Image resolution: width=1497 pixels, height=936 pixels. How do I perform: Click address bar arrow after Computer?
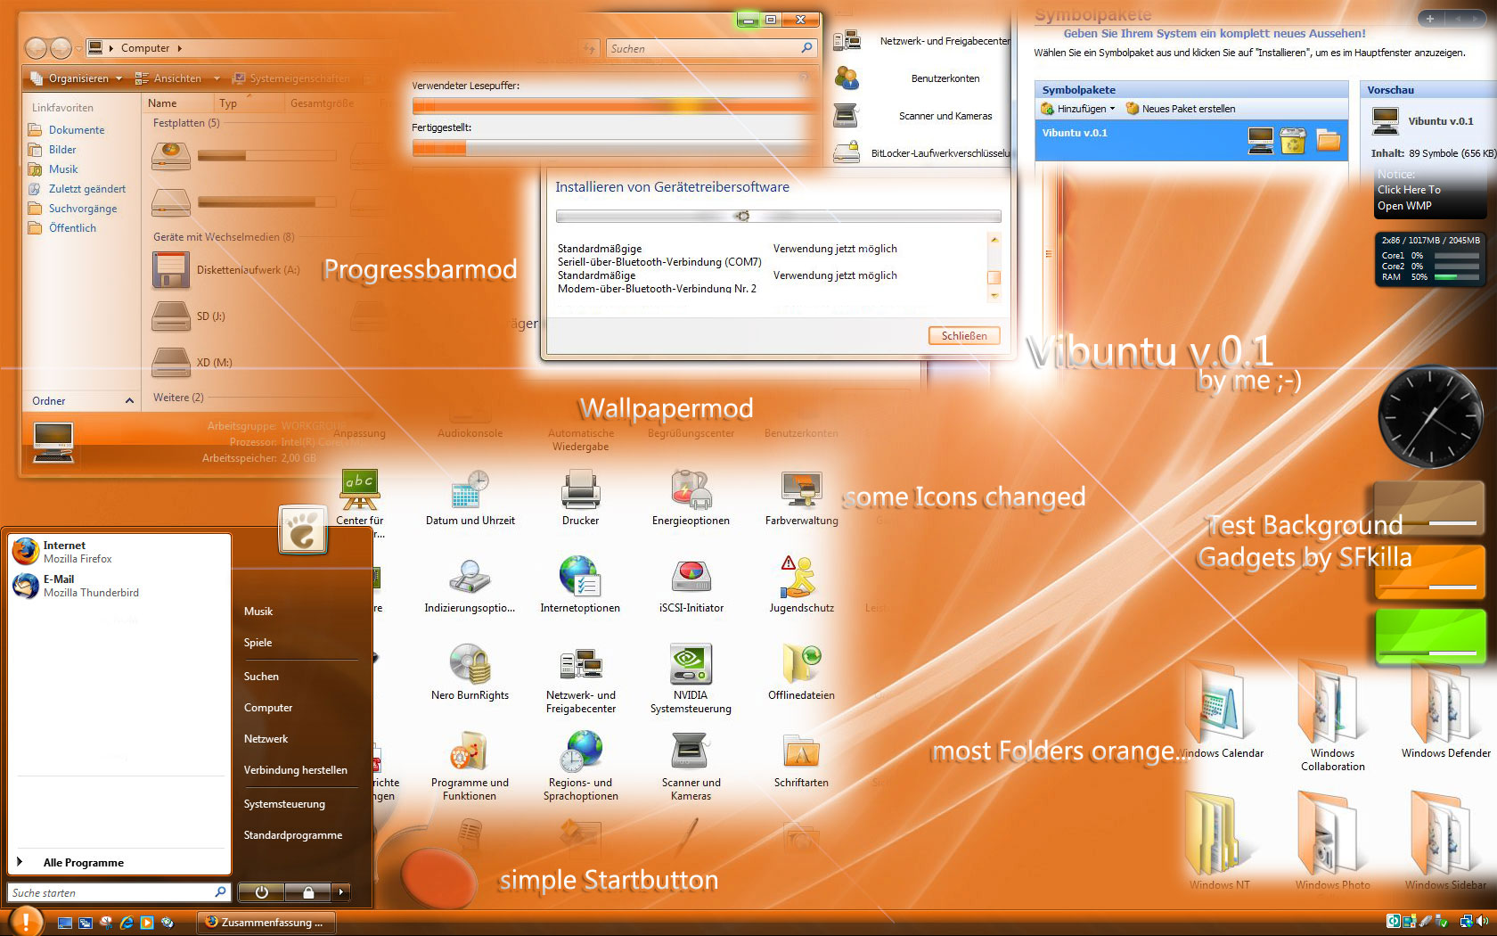tap(179, 48)
